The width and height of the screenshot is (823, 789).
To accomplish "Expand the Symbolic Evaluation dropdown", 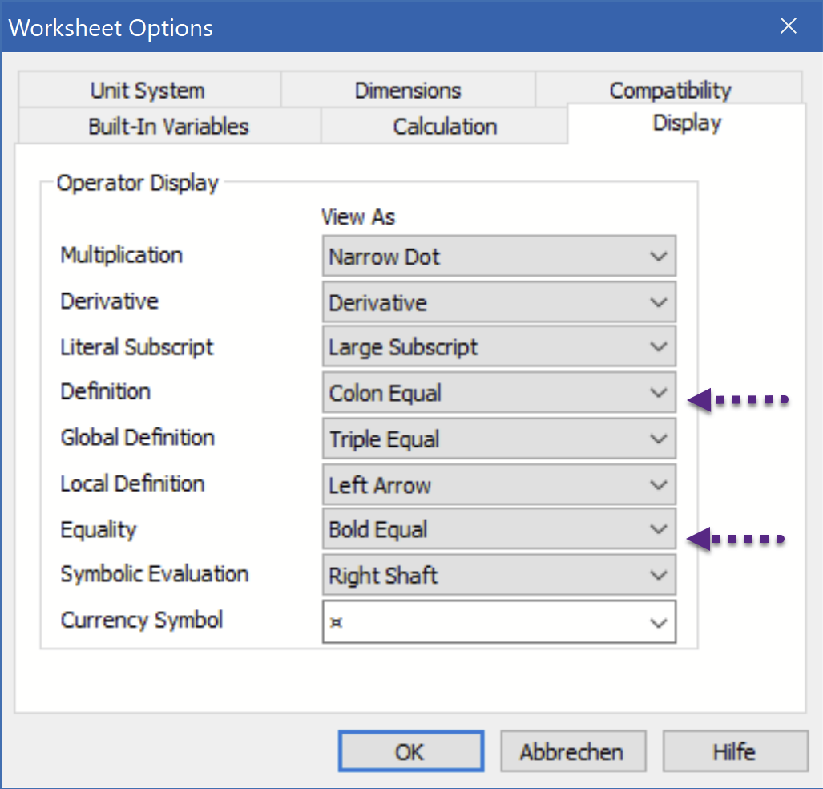I will coord(498,576).
